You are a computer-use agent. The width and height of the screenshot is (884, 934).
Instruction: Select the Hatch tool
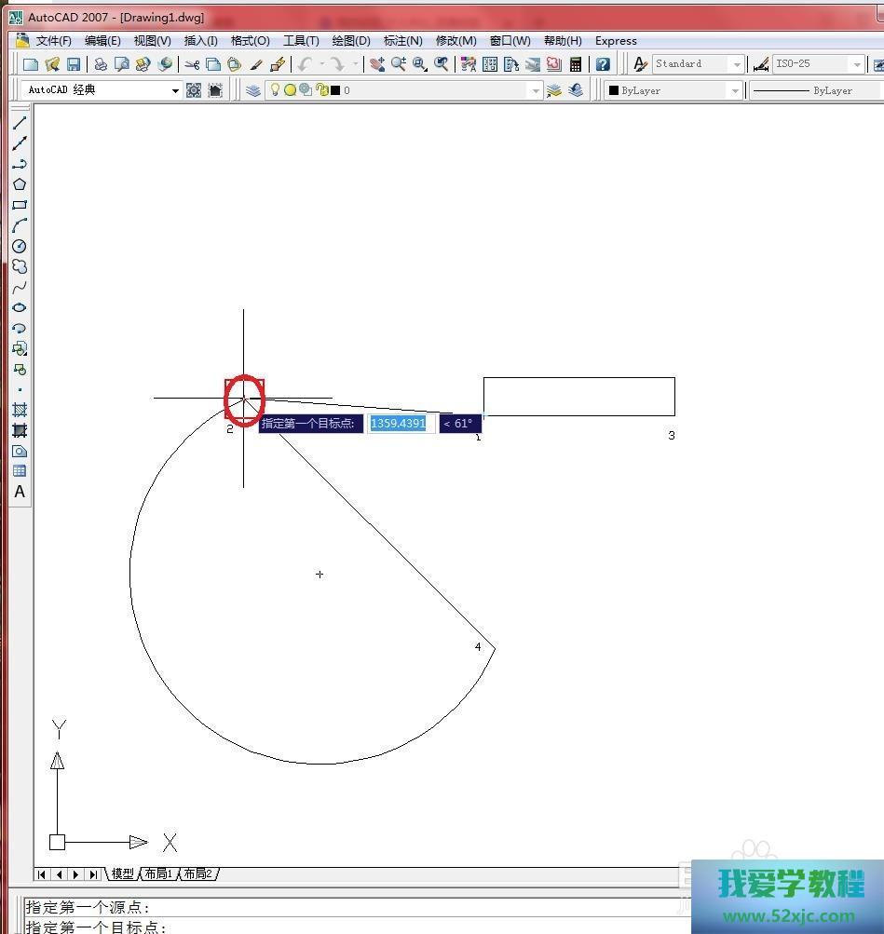pyautogui.click(x=20, y=410)
